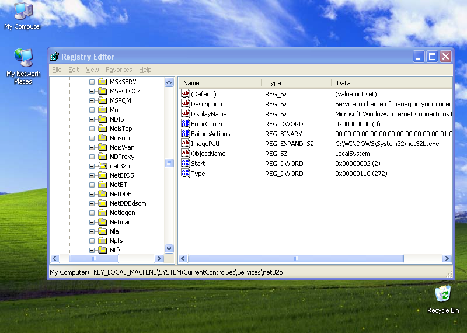Expand the NdisWan key
Image resolution: width=467 pixels, height=333 pixels.
click(x=92, y=147)
